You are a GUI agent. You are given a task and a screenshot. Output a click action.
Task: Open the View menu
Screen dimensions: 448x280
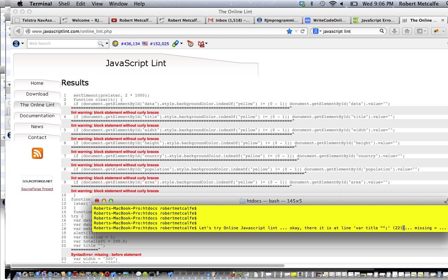click(97, 4)
